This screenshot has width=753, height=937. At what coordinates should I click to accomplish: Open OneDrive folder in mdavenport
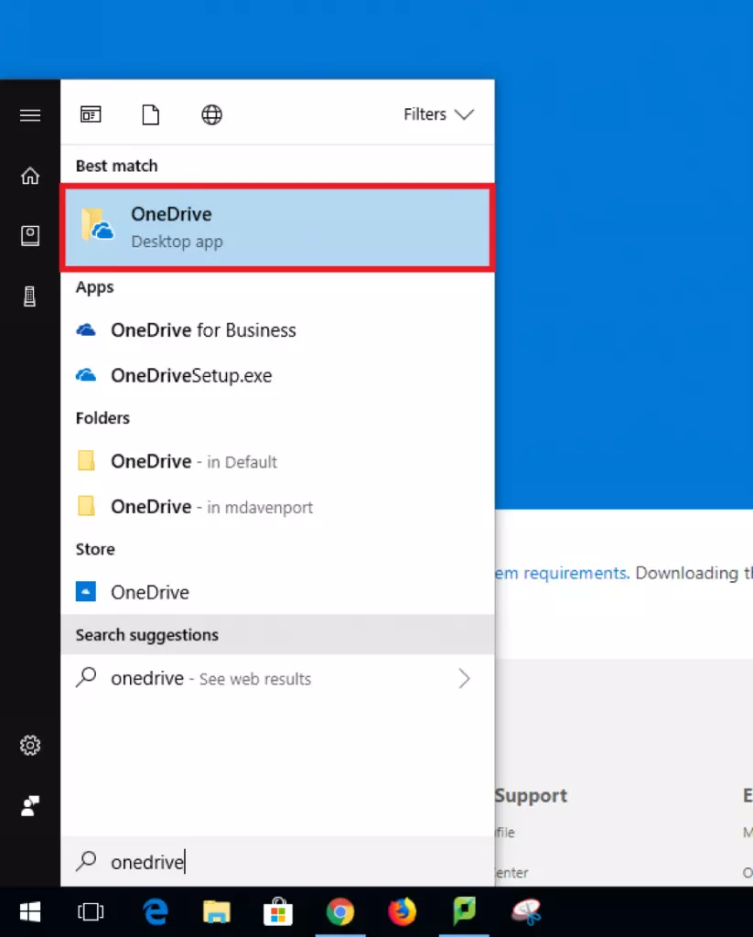click(x=277, y=507)
